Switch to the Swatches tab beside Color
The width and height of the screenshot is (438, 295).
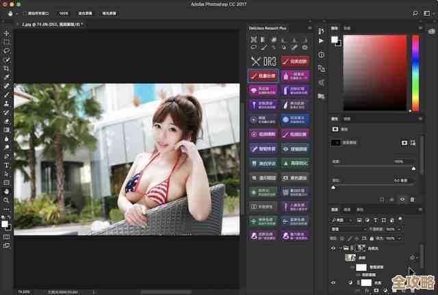coord(347,28)
